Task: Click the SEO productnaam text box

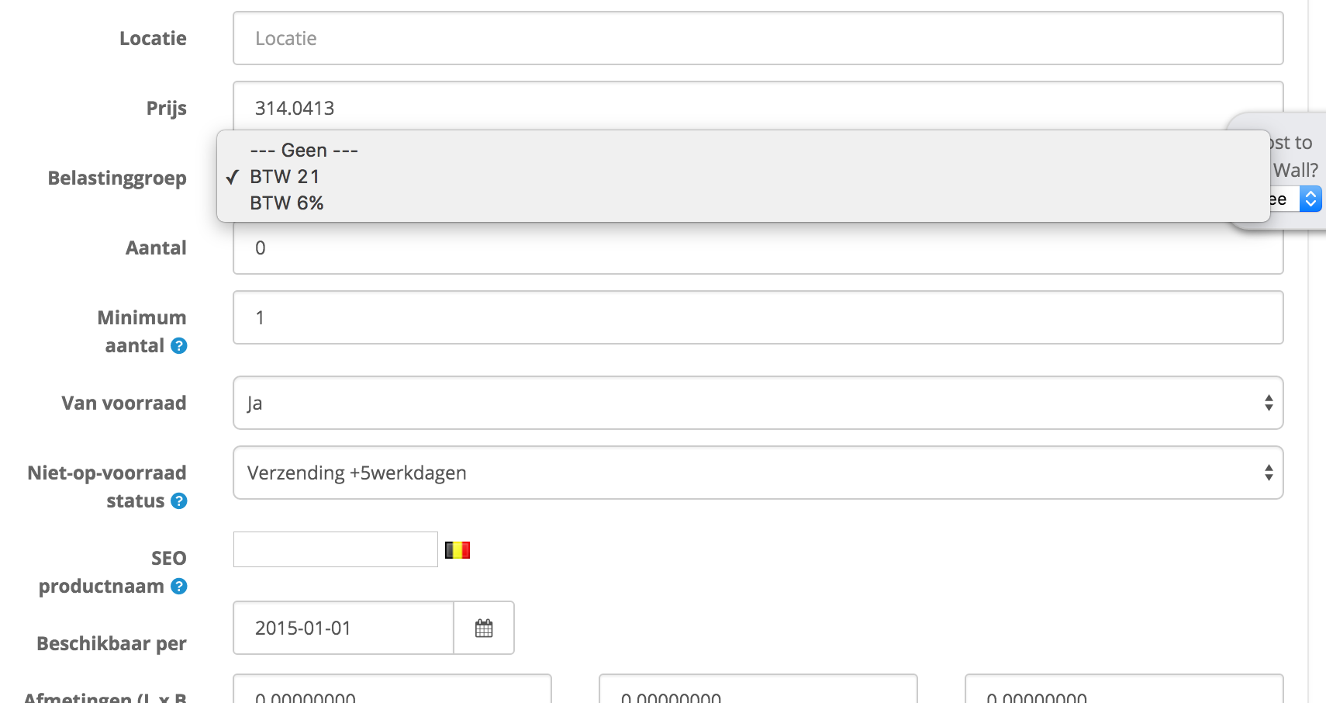Action: click(335, 549)
